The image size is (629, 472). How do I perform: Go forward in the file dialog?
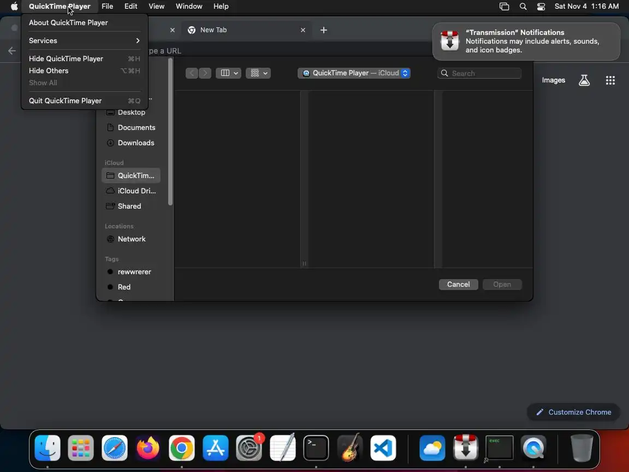coord(205,73)
